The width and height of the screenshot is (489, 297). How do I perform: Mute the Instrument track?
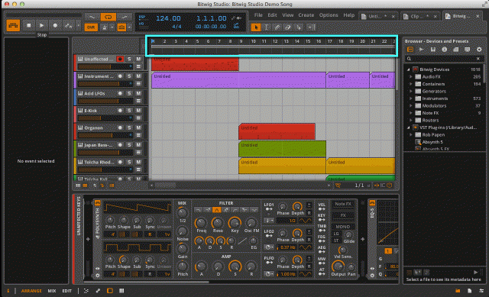click(x=138, y=76)
